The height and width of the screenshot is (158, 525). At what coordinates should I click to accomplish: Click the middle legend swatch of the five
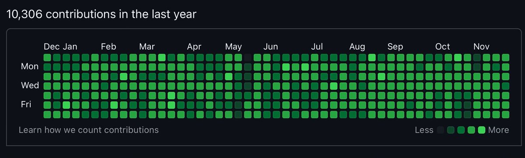(x=461, y=130)
